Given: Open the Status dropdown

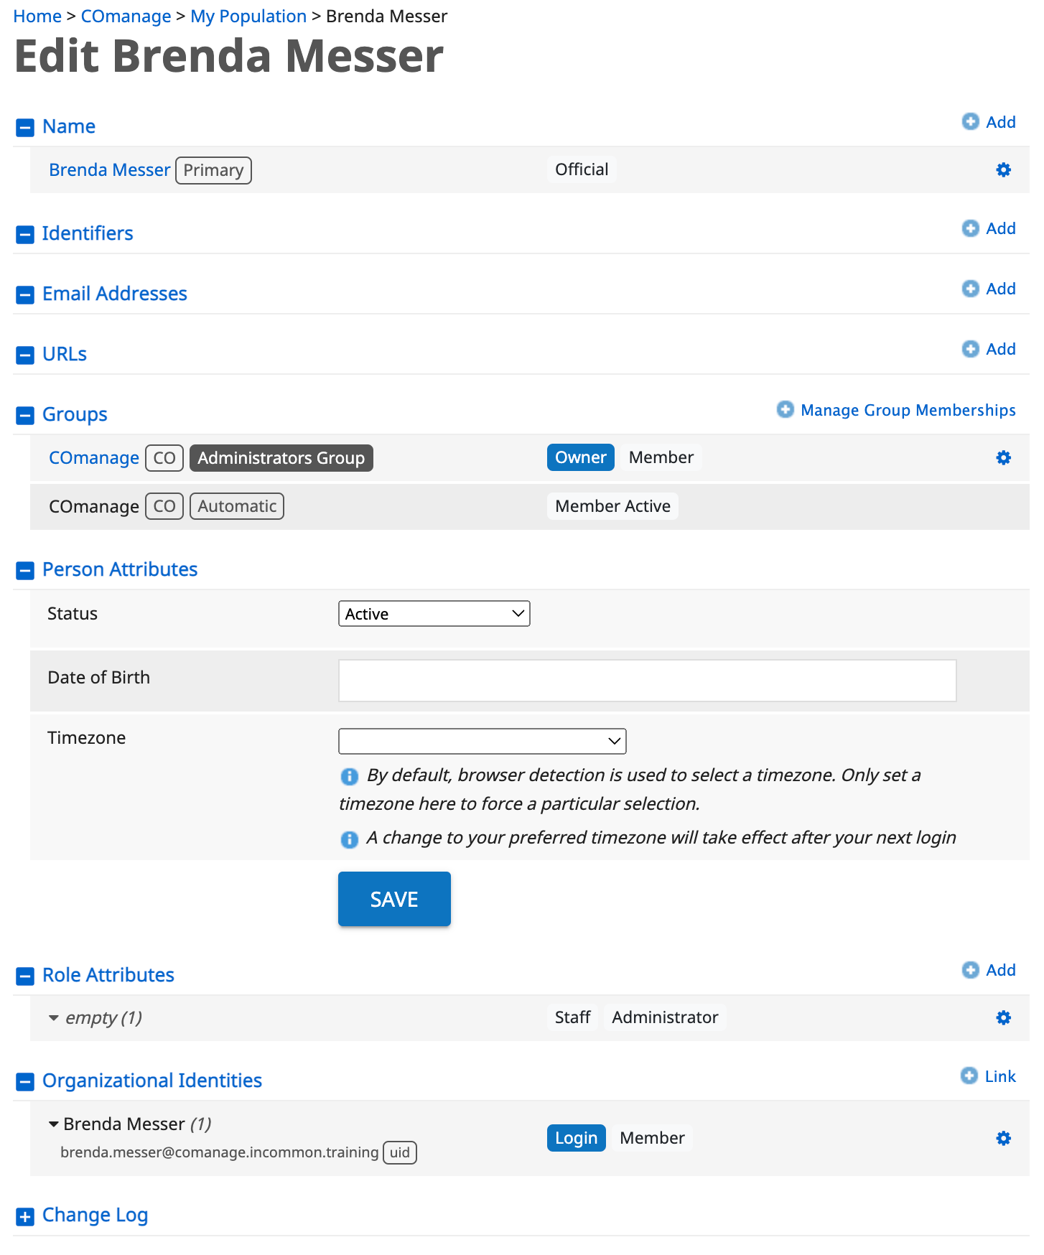Looking at the screenshot, I should pos(434,614).
